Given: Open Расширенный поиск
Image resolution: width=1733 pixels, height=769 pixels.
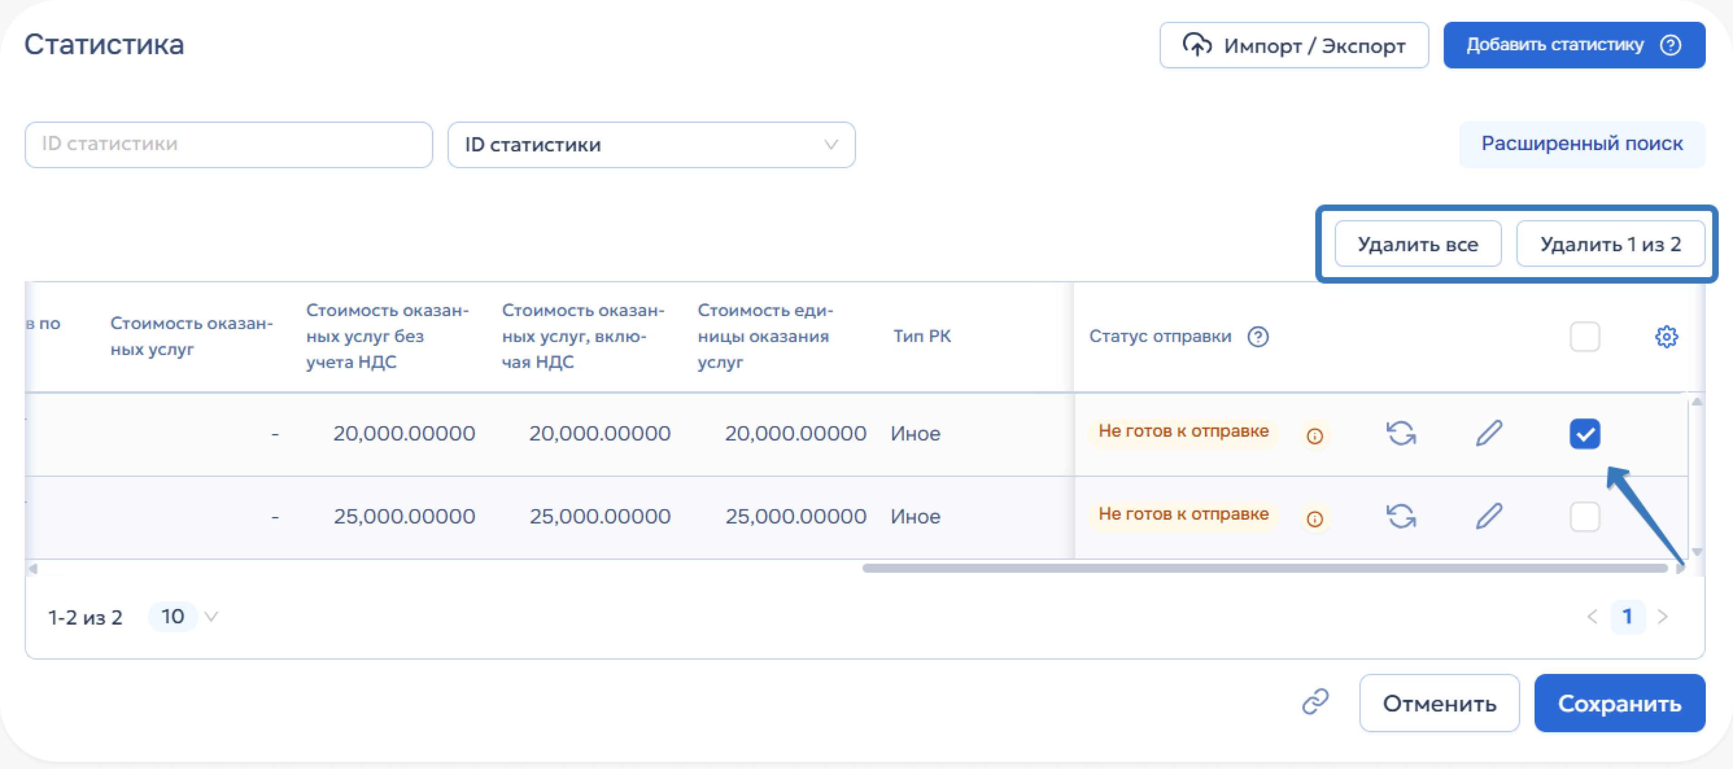Looking at the screenshot, I should point(1581,144).
